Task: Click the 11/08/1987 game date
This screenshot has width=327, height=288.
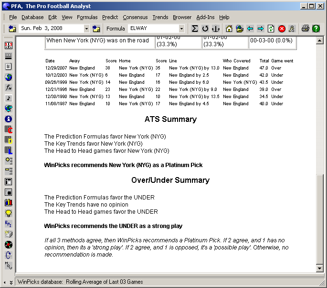Action: (56, 104)
